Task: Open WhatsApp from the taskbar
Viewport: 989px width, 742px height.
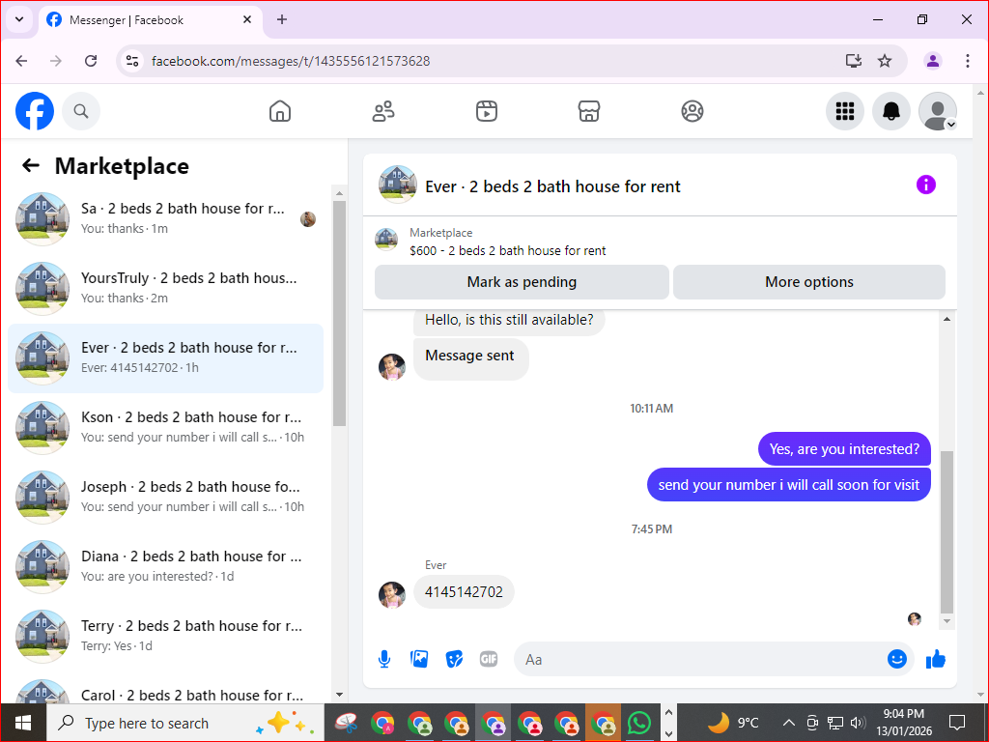Action: 639,723
